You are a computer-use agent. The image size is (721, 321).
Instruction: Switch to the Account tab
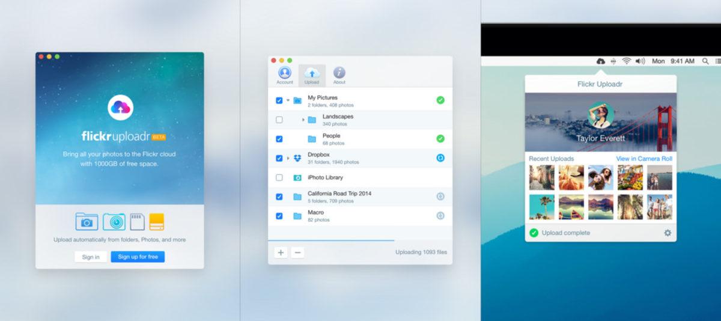pos(285,75)
